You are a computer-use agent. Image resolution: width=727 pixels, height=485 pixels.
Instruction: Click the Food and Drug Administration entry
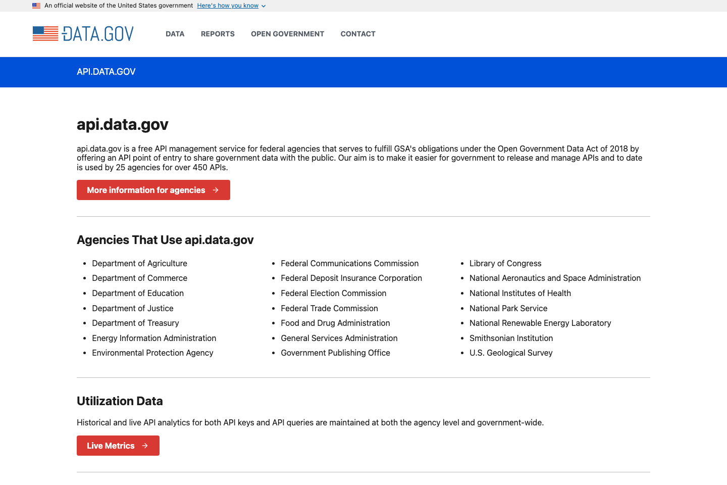click(x=335, y=323)
